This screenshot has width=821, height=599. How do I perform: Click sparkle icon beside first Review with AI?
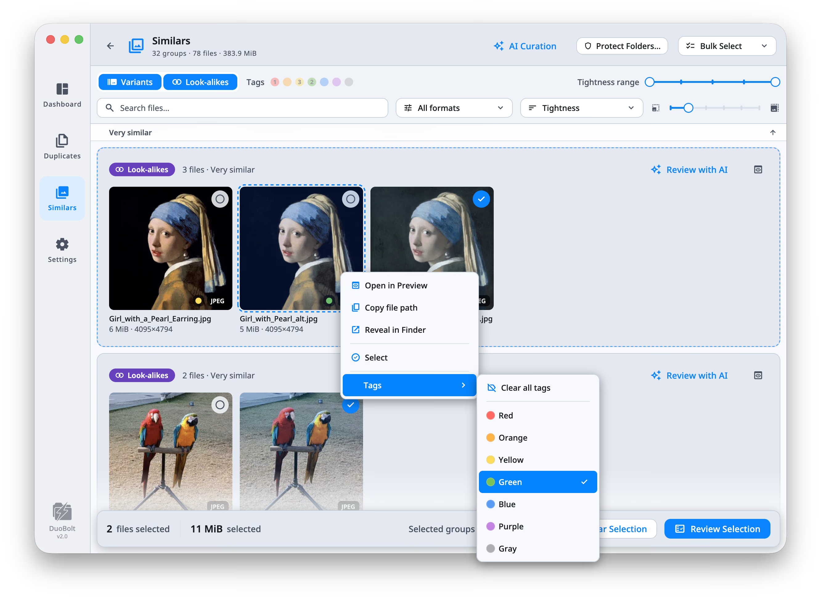click(656, 170)
